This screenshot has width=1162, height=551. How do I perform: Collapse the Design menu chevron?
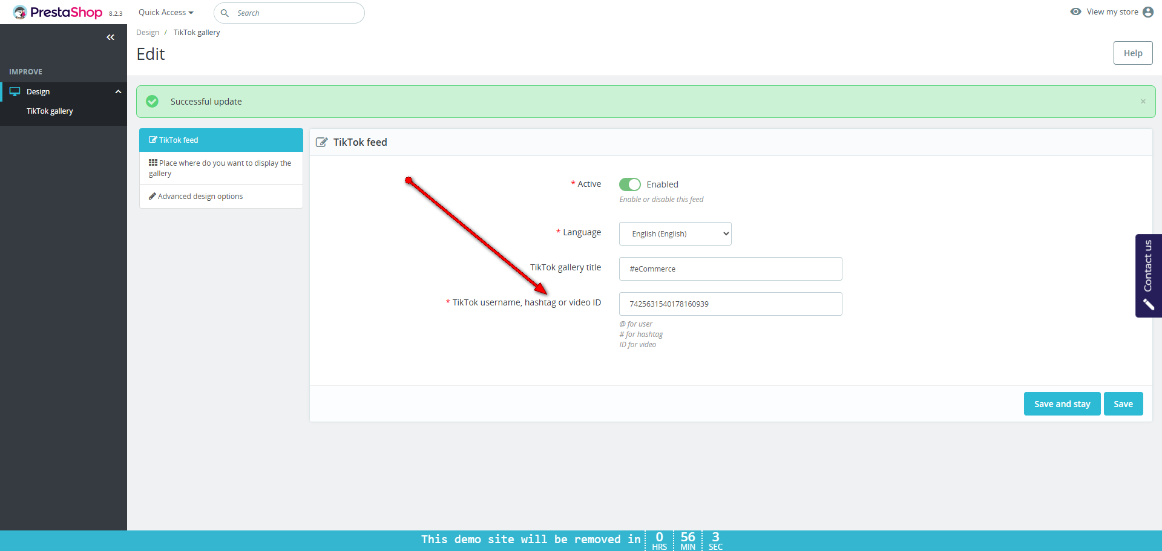click(x=119, y=92)
